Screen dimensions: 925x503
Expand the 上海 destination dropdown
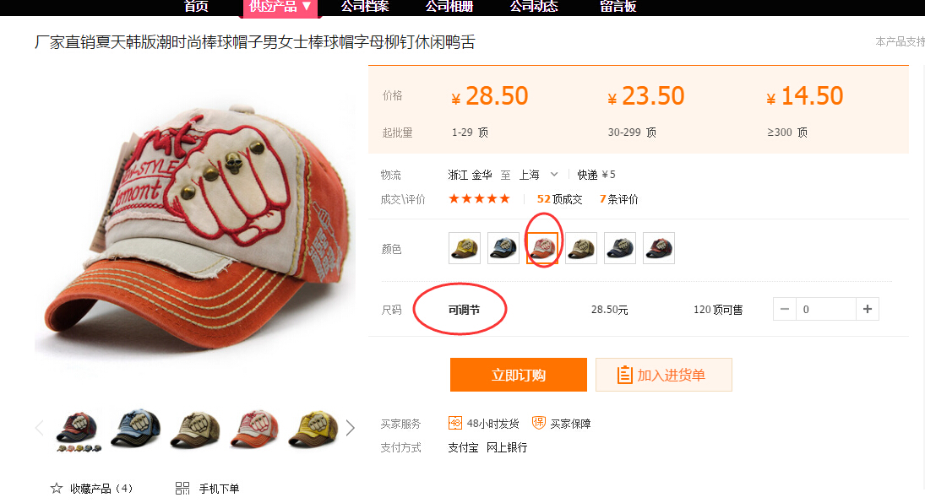click(x=554, y=175)
